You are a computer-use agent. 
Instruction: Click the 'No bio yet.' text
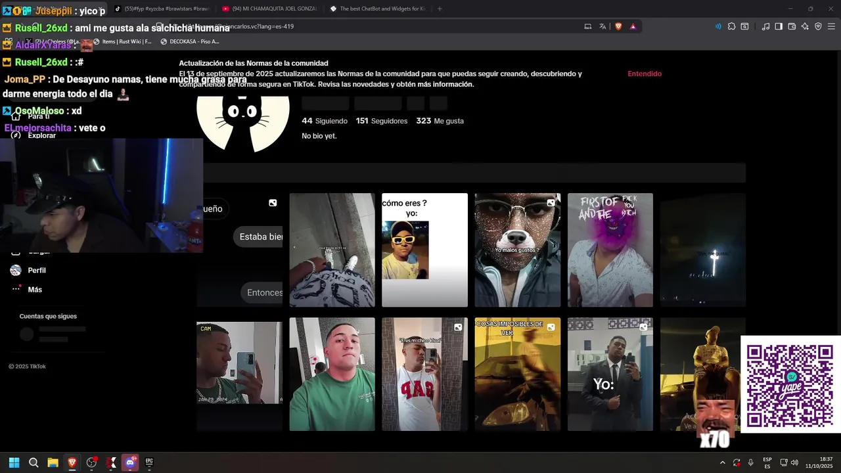click(x=319, y=136)
